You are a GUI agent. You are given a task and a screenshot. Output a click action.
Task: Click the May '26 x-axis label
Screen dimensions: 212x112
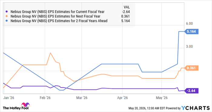pos(162,98)
